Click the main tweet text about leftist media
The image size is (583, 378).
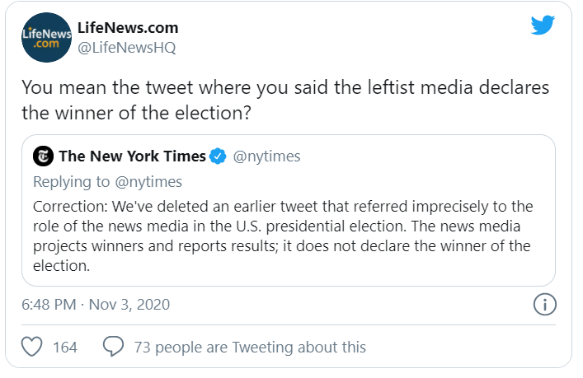point(284,100)
